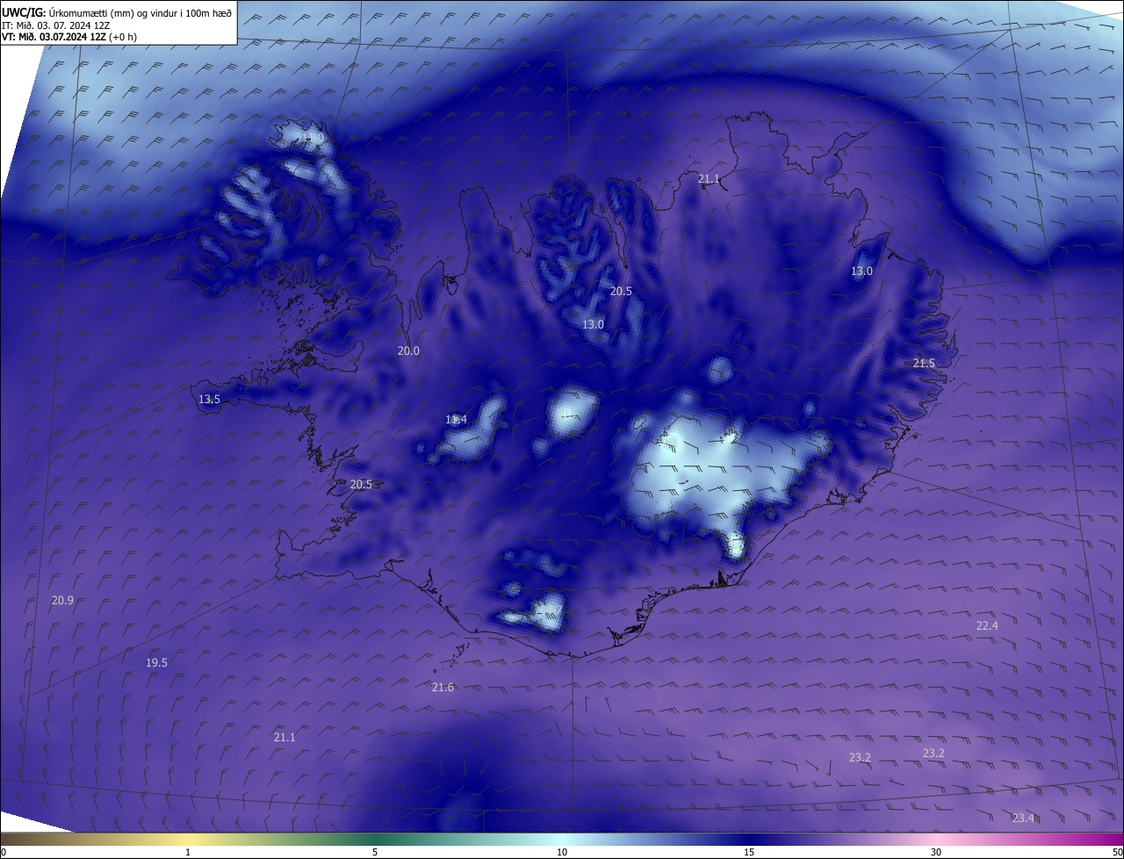Viewport: 1124px width, 859px height.
Task: Click the 19.5 value label on the map
Action: click(156, 662)
